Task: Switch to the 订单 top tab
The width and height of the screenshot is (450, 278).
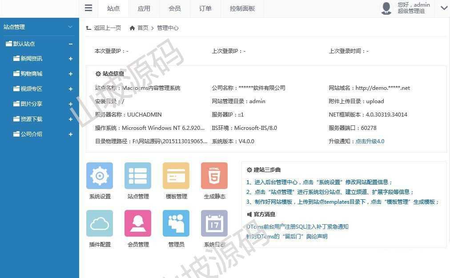Action: (x=205, y=8)
